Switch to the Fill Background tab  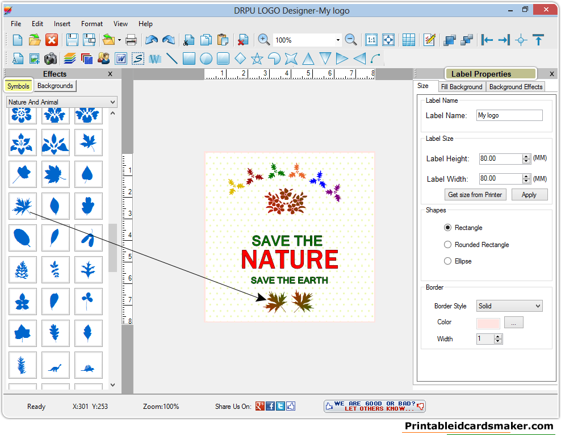tap(462, 86)
